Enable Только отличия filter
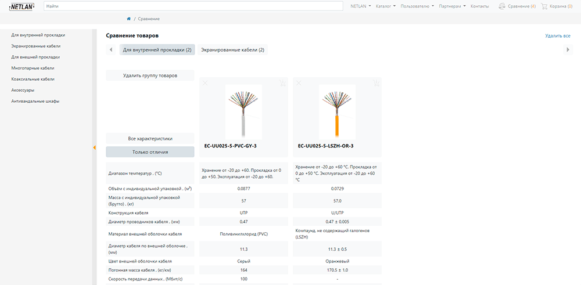 click(150, 151)
